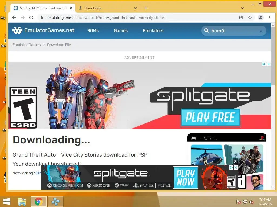The image size is (277, 207).
Task: Click the Chrome taskbar icon
Action: click(x=38, y=202)
